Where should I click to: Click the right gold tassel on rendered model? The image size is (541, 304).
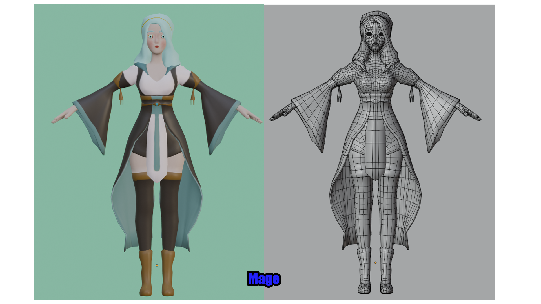(193, 96)
